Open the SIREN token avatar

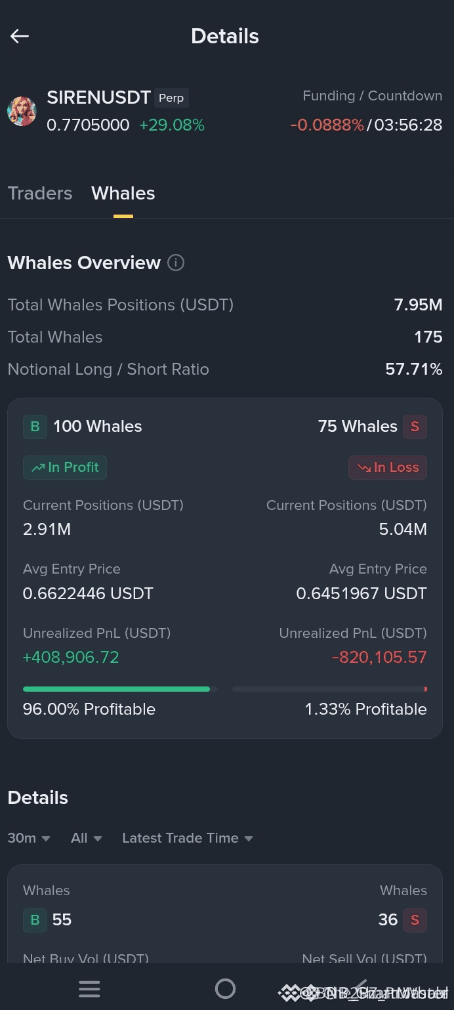[x=22, y=111]
